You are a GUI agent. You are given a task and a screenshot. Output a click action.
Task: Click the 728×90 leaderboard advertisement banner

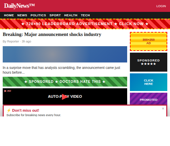(85, 24)
